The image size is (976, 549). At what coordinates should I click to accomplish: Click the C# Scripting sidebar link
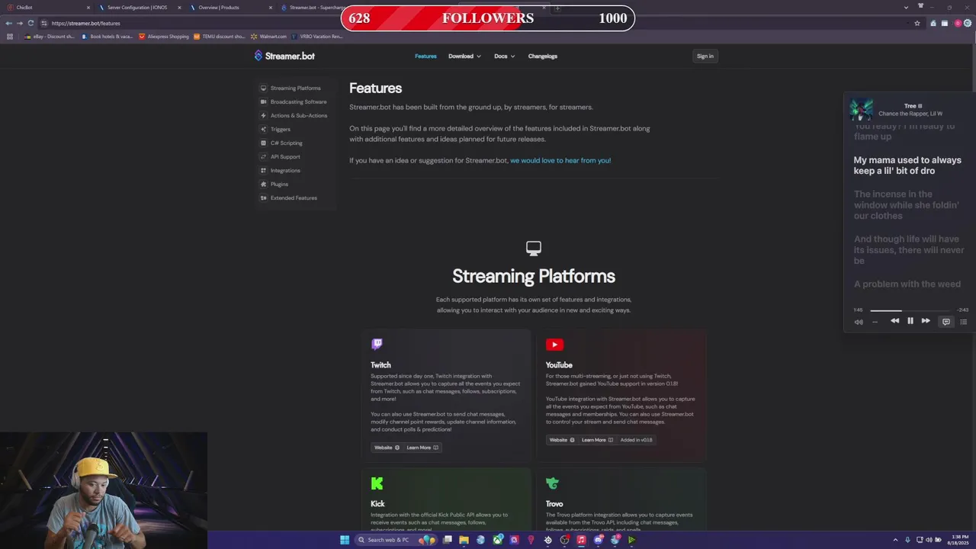tap(286, 143)
